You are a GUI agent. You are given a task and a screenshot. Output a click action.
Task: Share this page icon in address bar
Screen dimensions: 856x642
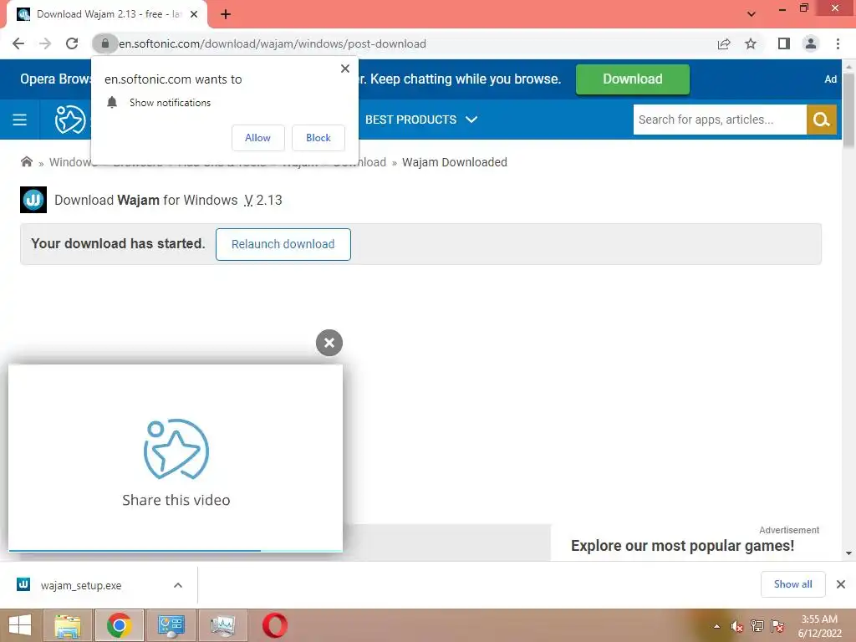724,43
